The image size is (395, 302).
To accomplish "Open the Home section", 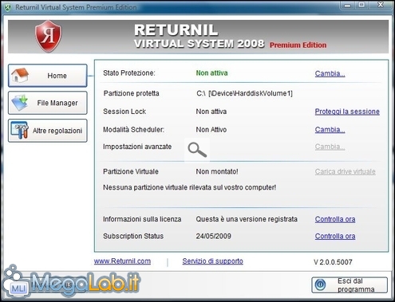I will (48, 76).
